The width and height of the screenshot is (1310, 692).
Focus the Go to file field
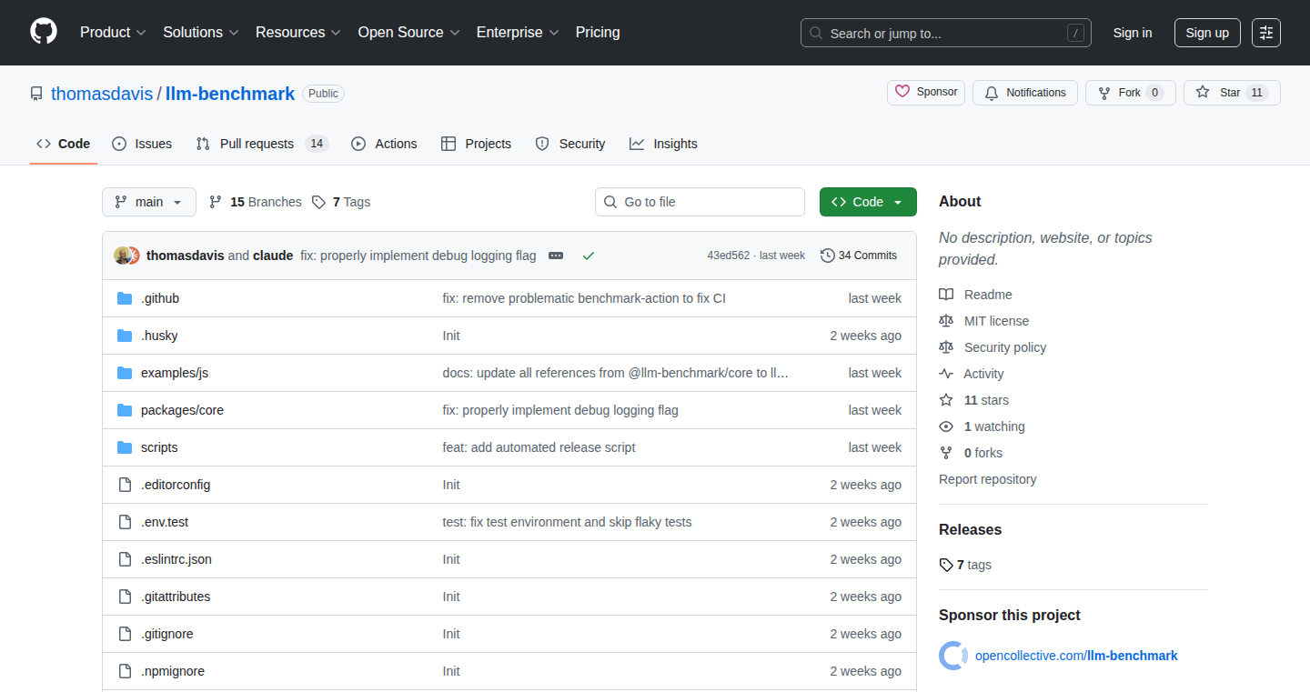700,202
